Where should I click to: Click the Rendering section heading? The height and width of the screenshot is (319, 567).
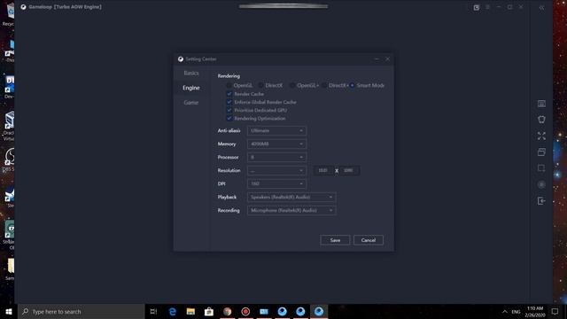point(229,76)
